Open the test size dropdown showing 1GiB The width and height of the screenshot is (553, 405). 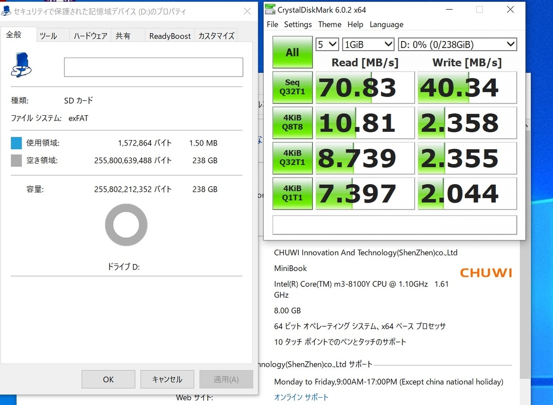(x=368, y=44)
